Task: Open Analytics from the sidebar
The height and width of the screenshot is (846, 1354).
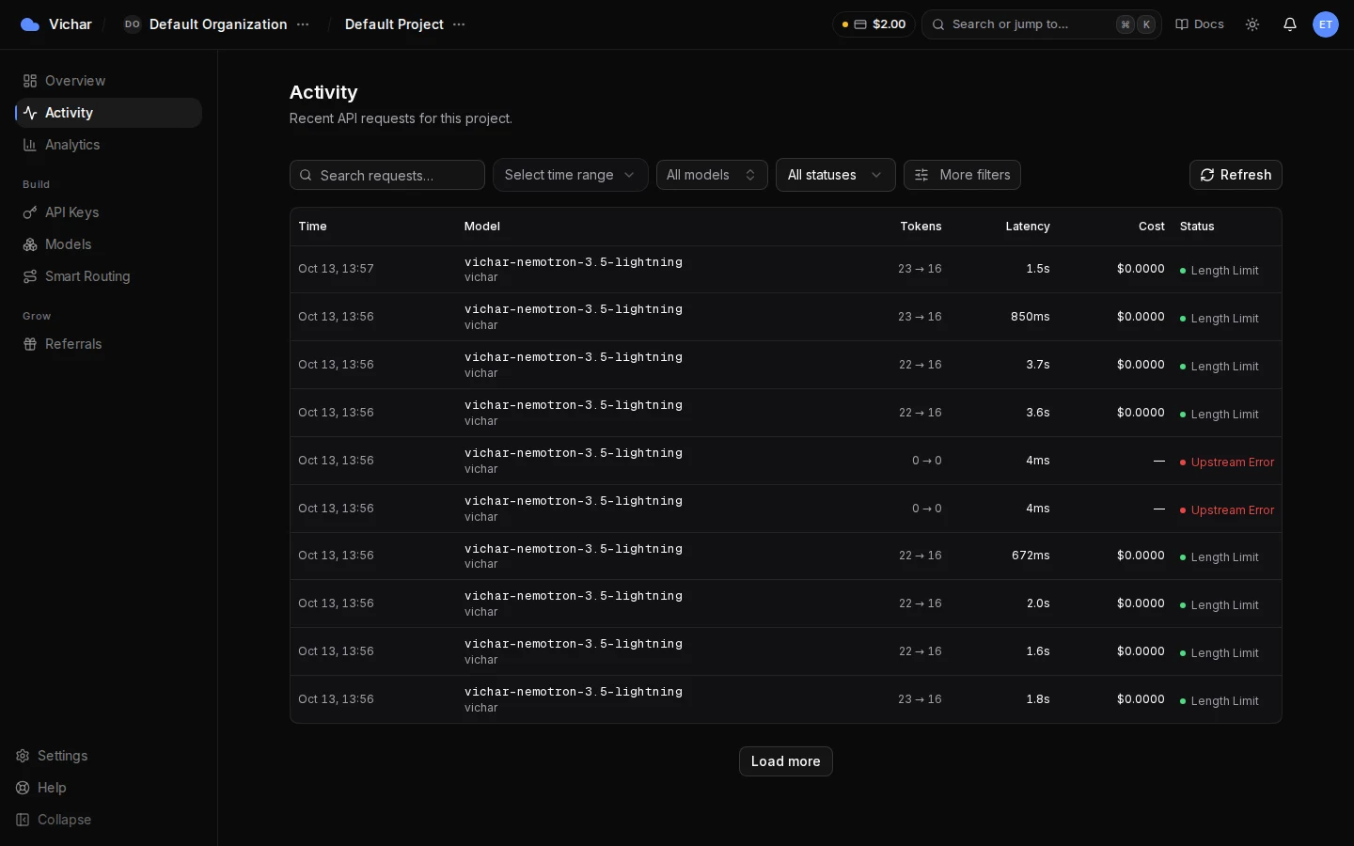Action: (108, 145)
